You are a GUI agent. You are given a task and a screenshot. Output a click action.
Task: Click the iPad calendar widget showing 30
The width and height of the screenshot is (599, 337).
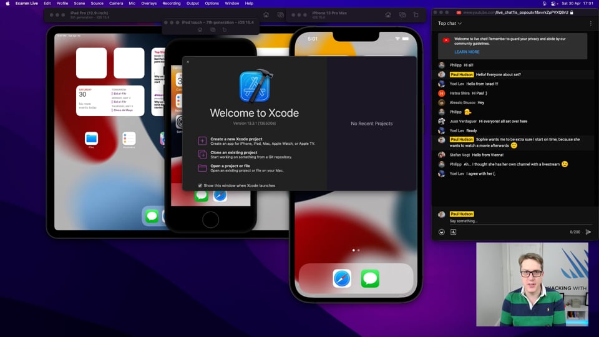[x=110, y=100]
